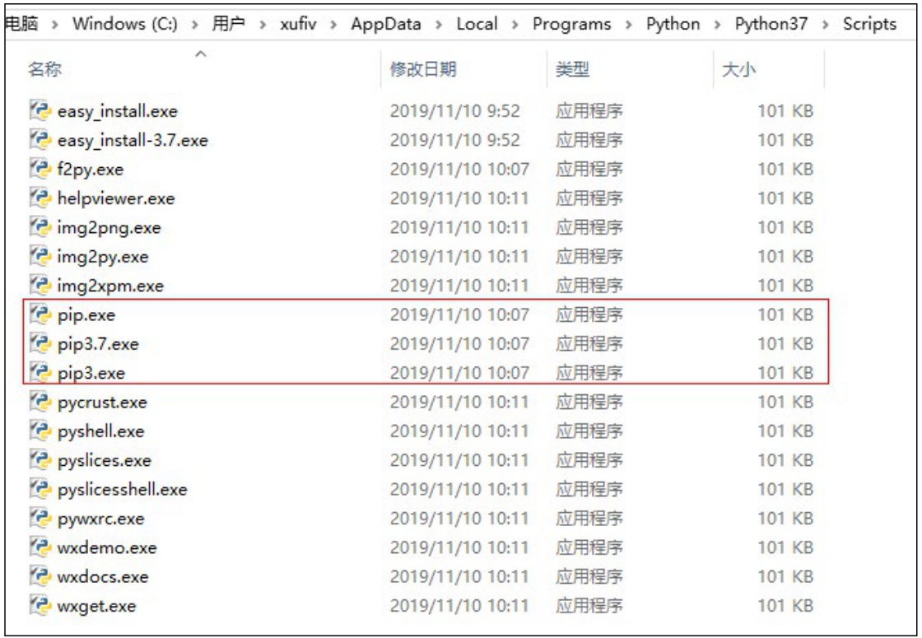Select the file name easy_install.exe
922x638 pixels.
[118, 111]
